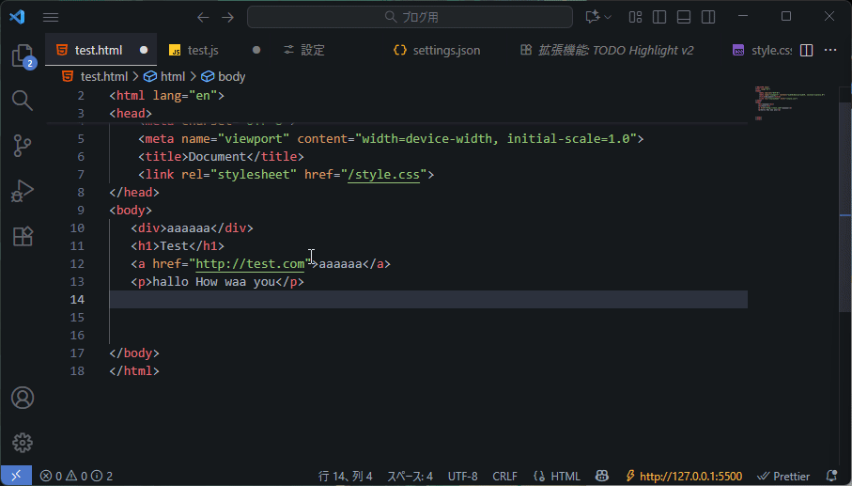Viewport: 852px width, 486px height.
Task: Open the Explorer view in activity bar
Action: (x=23, y=55)
